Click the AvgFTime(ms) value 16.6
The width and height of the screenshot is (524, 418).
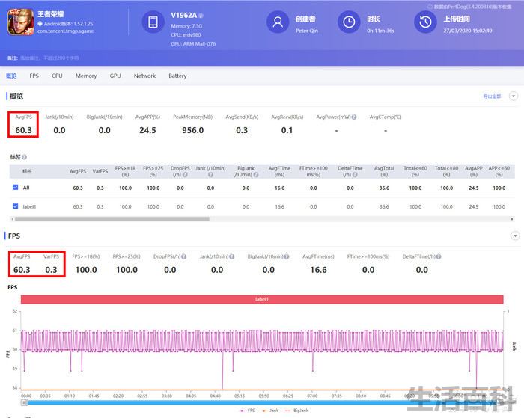click(x=318, y=270)
